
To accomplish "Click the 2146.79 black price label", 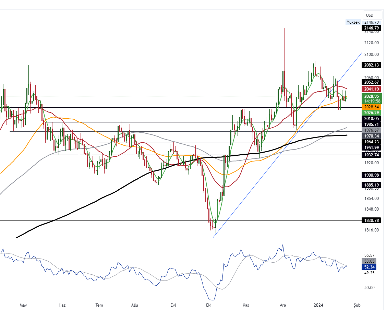I will (x=372, y=28).
